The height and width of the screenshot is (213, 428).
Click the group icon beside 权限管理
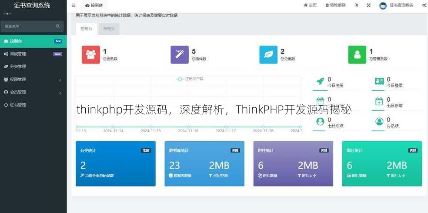point(6,80)
